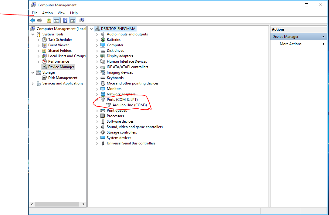Click the Task Scheduler clock icon
This screenshot has height=215, width=329.
pyautogui.click(x=44, y=40)
